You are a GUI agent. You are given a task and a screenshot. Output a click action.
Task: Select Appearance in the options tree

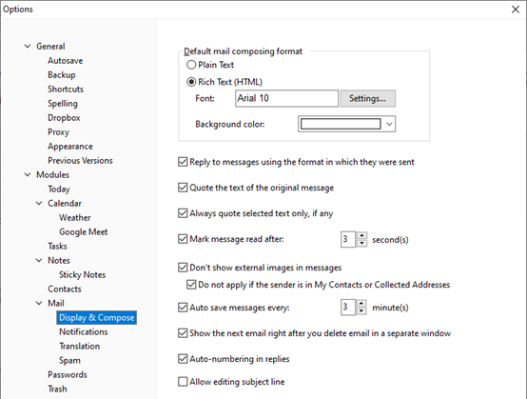click(70, 147)
